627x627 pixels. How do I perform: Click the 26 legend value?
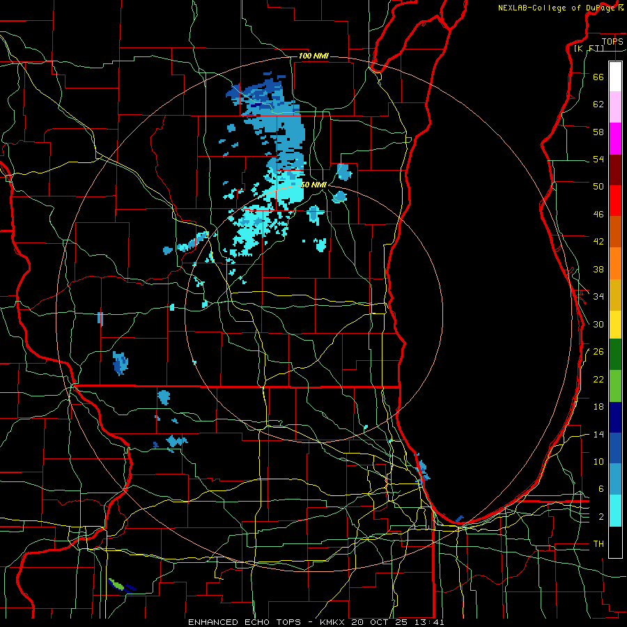point(598,352)
